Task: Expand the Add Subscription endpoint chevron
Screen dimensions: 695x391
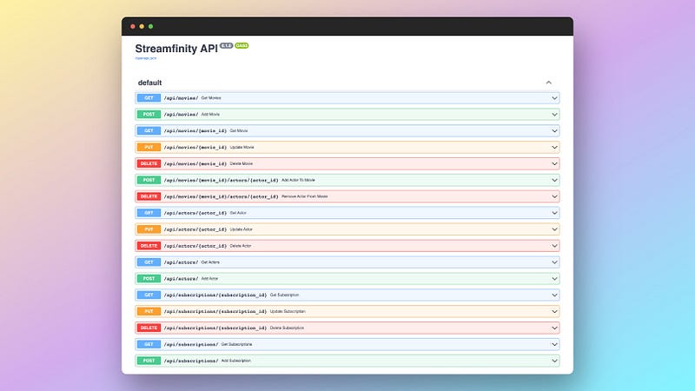Action: pos(554,361)
